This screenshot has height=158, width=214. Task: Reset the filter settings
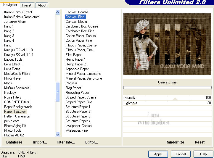click(199, 142)
